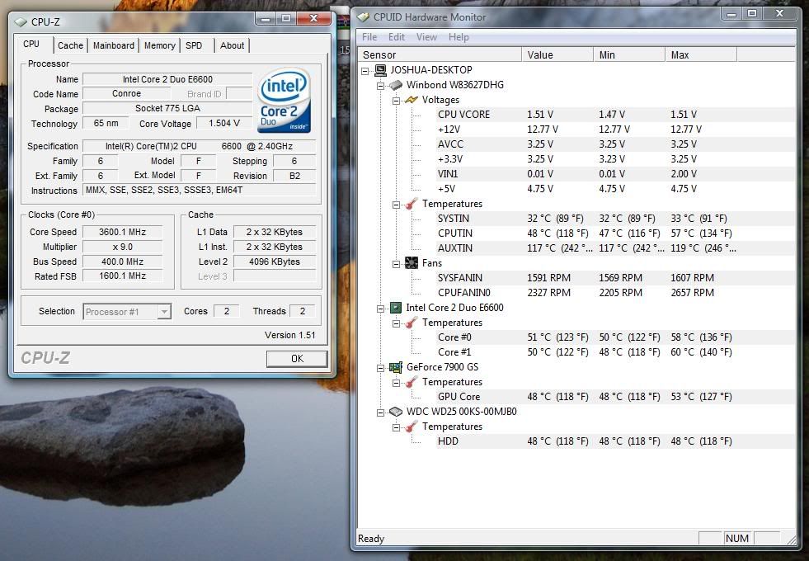
Task: Select the Core #1 temperature row
Action: point(615,352)
